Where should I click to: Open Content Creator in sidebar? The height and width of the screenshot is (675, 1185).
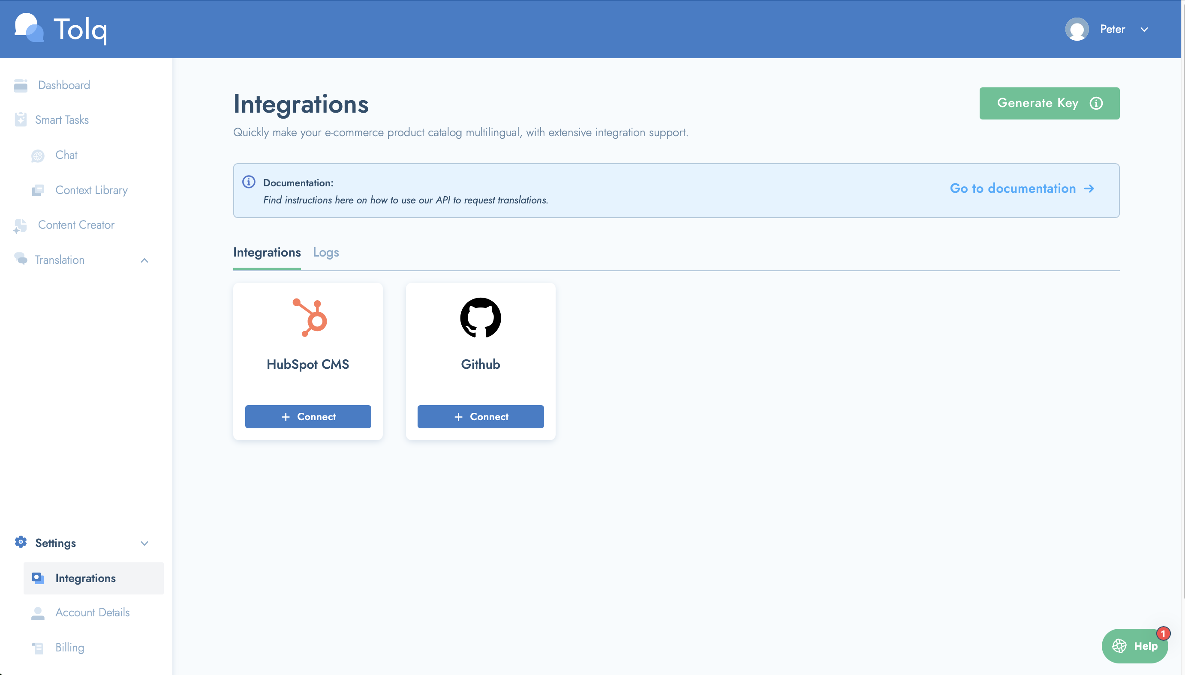(76, 225)
